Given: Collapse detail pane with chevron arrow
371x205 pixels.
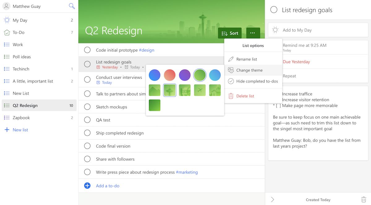Looking at the screenshot, I should coord(272,200).
